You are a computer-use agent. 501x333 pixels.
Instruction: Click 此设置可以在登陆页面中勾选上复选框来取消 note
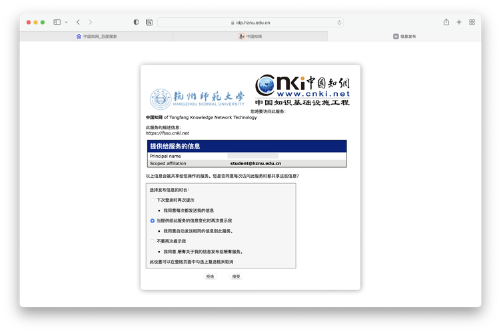(191, 262)
